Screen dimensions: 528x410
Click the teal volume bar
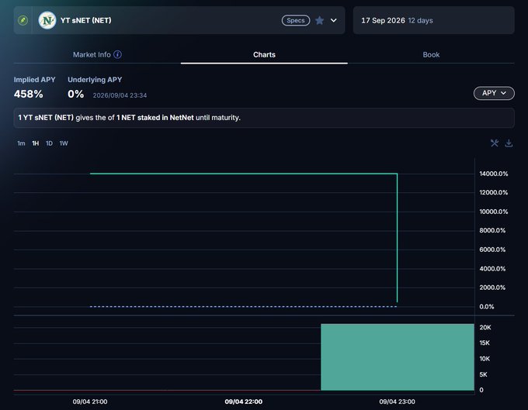point(398,357)
